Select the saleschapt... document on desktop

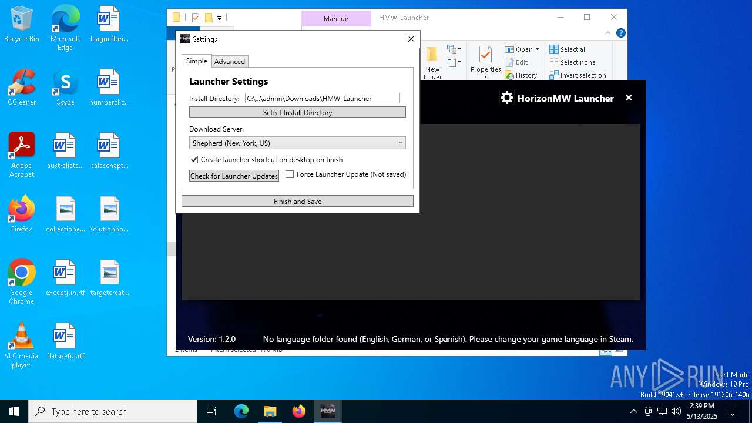click(x=109, y=151)
